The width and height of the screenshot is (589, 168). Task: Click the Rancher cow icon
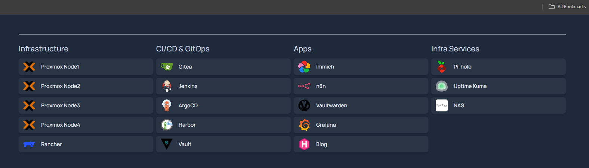29,144
